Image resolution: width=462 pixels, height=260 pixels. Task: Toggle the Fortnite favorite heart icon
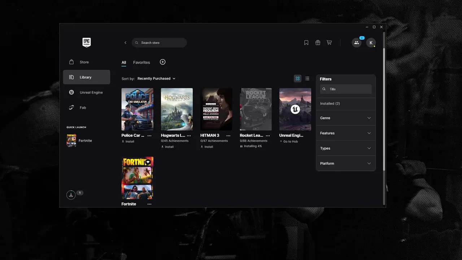tap(148, 162)
